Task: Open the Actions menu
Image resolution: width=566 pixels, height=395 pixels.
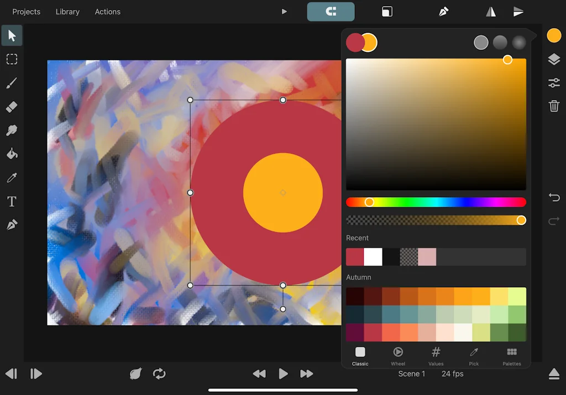Action: (107, 12)
